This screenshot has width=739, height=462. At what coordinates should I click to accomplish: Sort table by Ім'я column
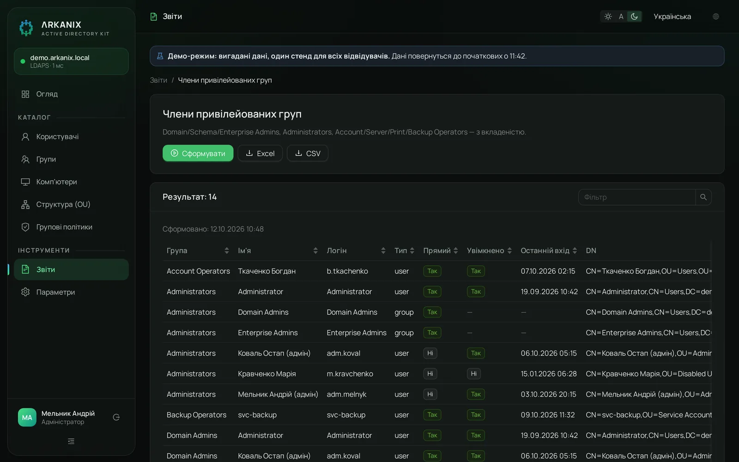278,250
